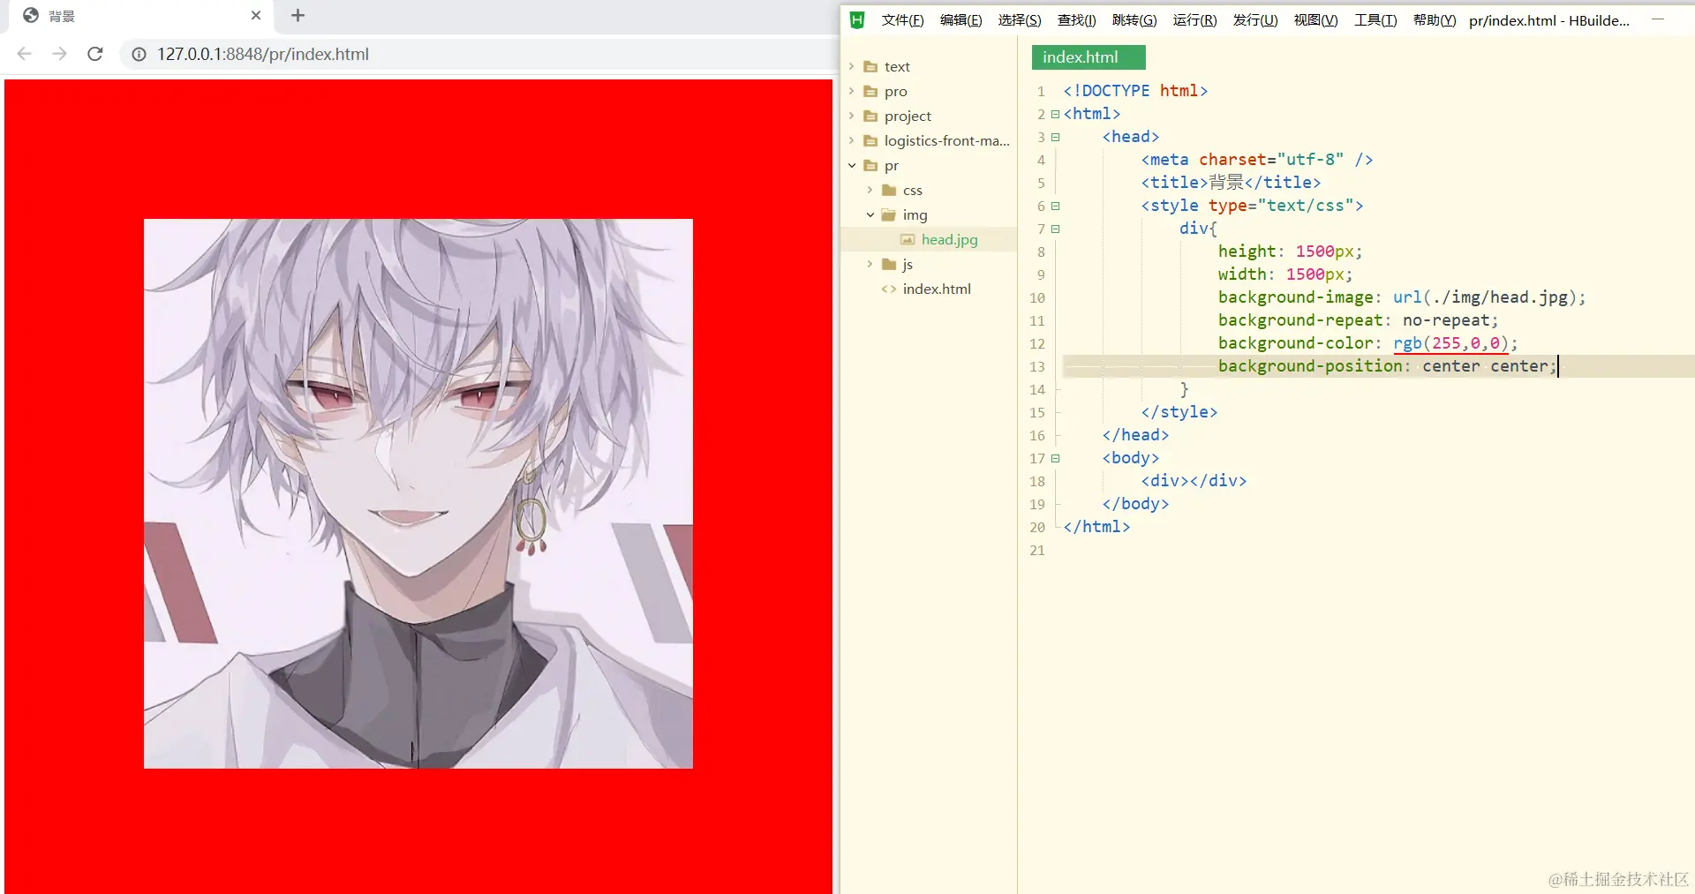Click the anime portrait image in browser

418,493
